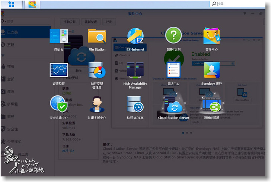Launch 技術支援中心 support center
The image size is (271, 182).
[x=97, y=105]
